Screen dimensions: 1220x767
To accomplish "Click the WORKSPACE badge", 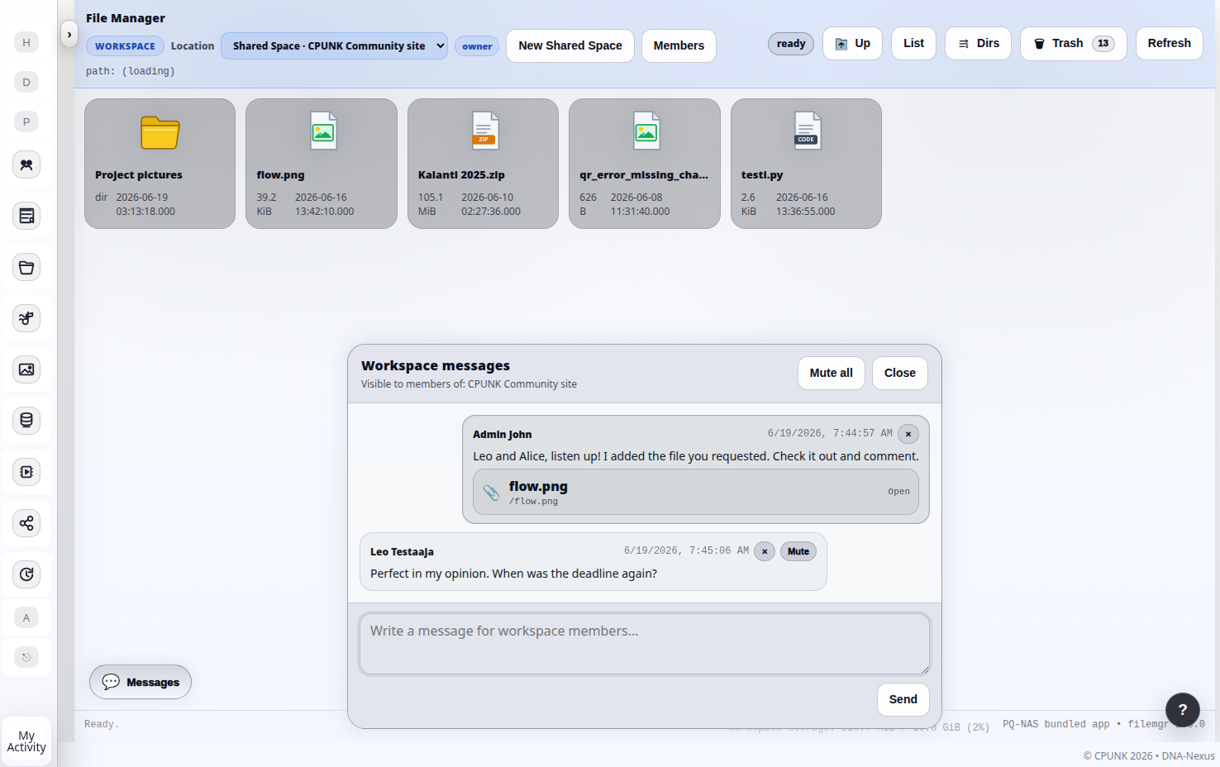I will pyautogui.click(x=125, y=46).
